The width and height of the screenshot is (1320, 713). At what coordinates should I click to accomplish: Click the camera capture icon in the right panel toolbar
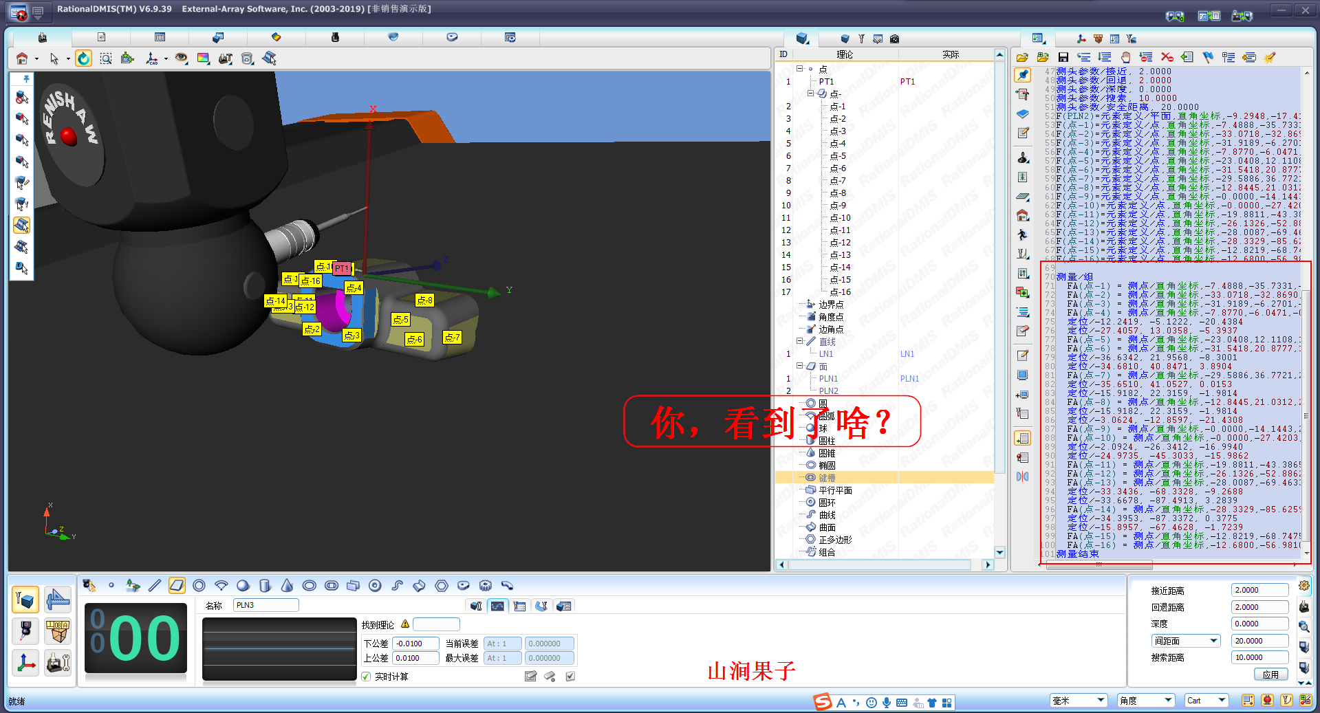894,39
